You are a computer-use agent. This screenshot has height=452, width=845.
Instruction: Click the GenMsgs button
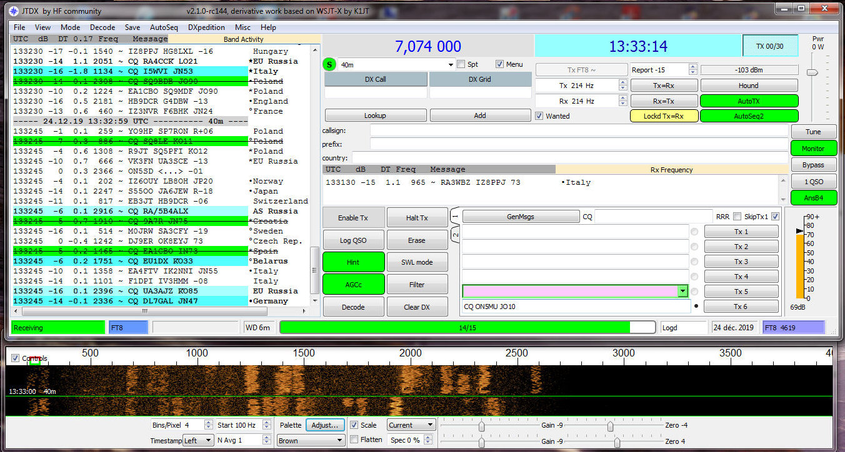521,217
